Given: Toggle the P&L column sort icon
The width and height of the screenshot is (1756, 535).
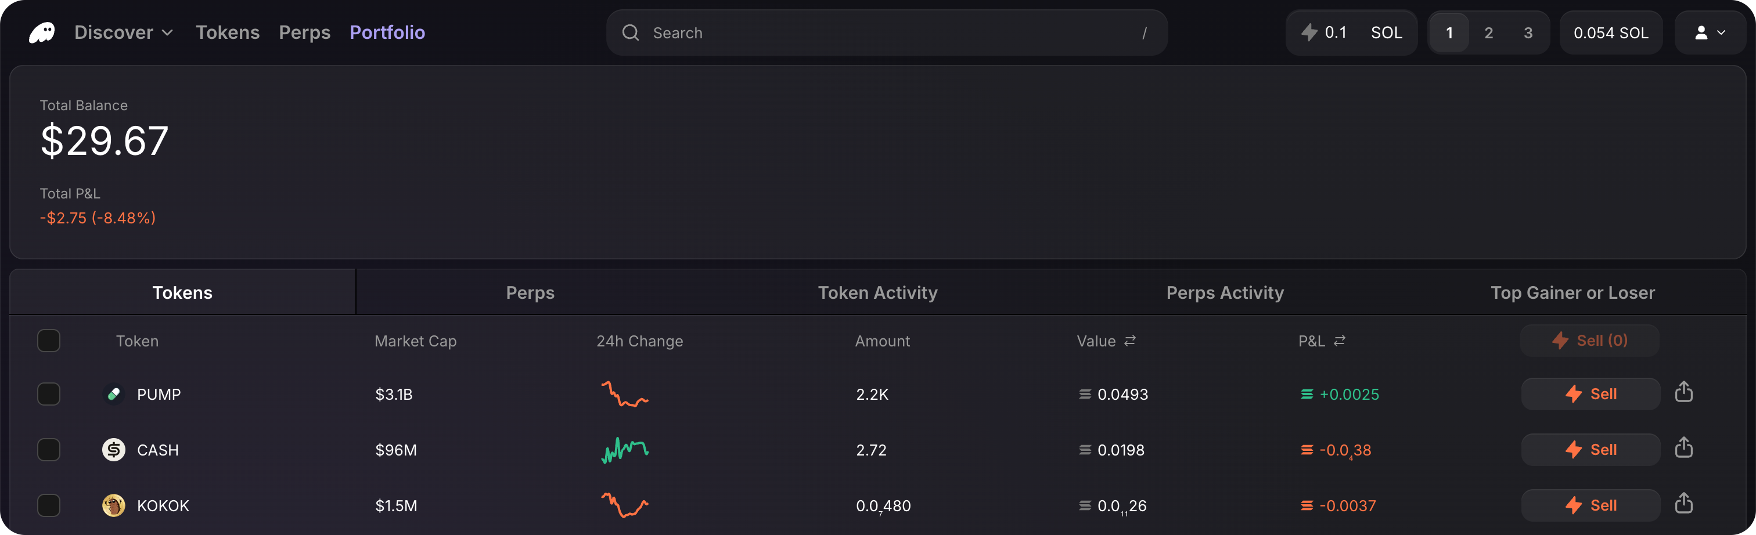Looking at the screenshot, I should pos(1340,341).
